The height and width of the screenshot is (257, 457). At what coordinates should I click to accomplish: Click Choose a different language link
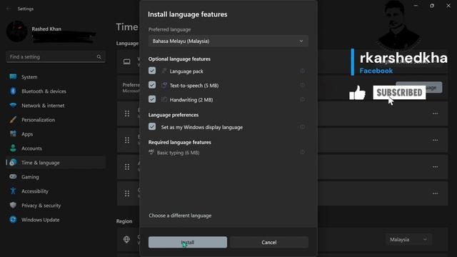(180, 216)
